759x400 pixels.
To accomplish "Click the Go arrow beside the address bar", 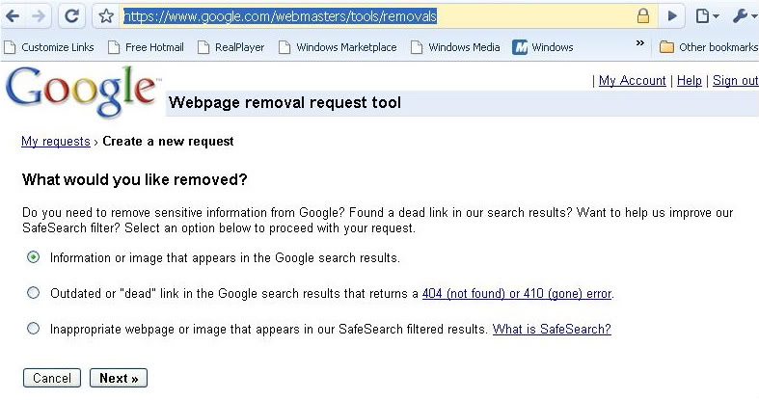I will click(x=673, y=16).
